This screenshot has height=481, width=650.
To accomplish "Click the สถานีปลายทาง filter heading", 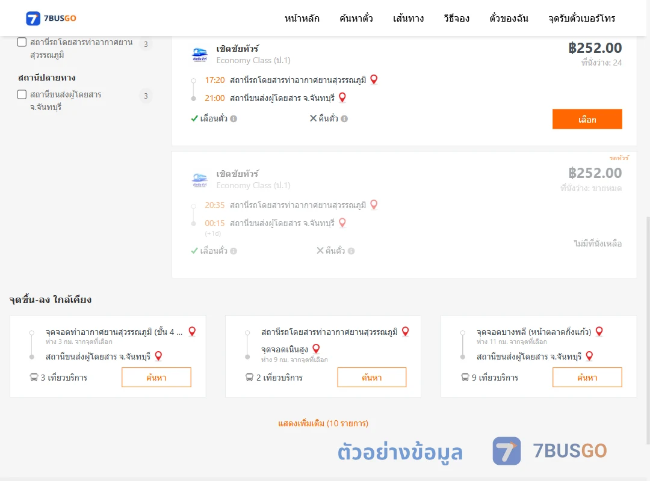I will coord(47,78).
